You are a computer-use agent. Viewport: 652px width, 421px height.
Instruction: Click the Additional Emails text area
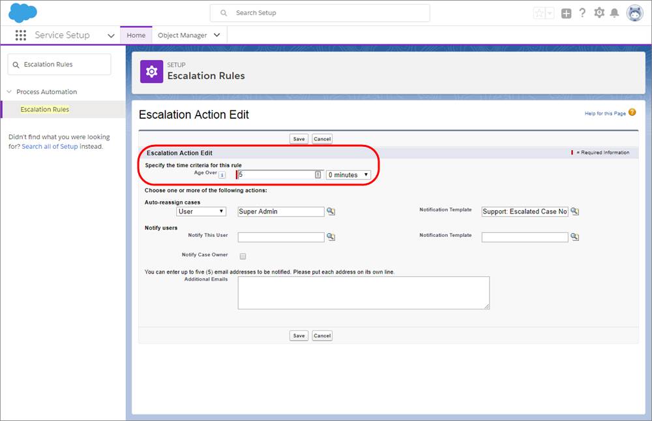click(x=363, y=293)
